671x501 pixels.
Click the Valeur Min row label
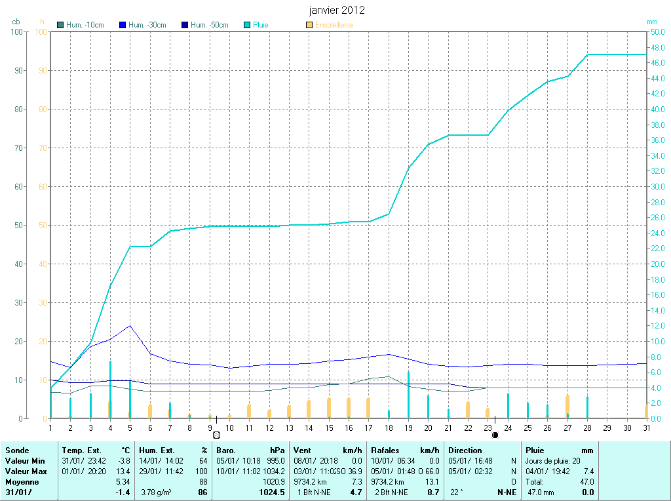coord(26,461)
